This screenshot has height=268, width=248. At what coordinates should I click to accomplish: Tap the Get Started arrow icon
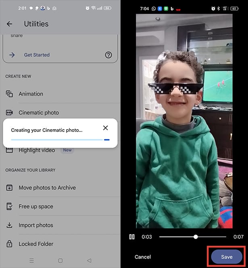12,55
